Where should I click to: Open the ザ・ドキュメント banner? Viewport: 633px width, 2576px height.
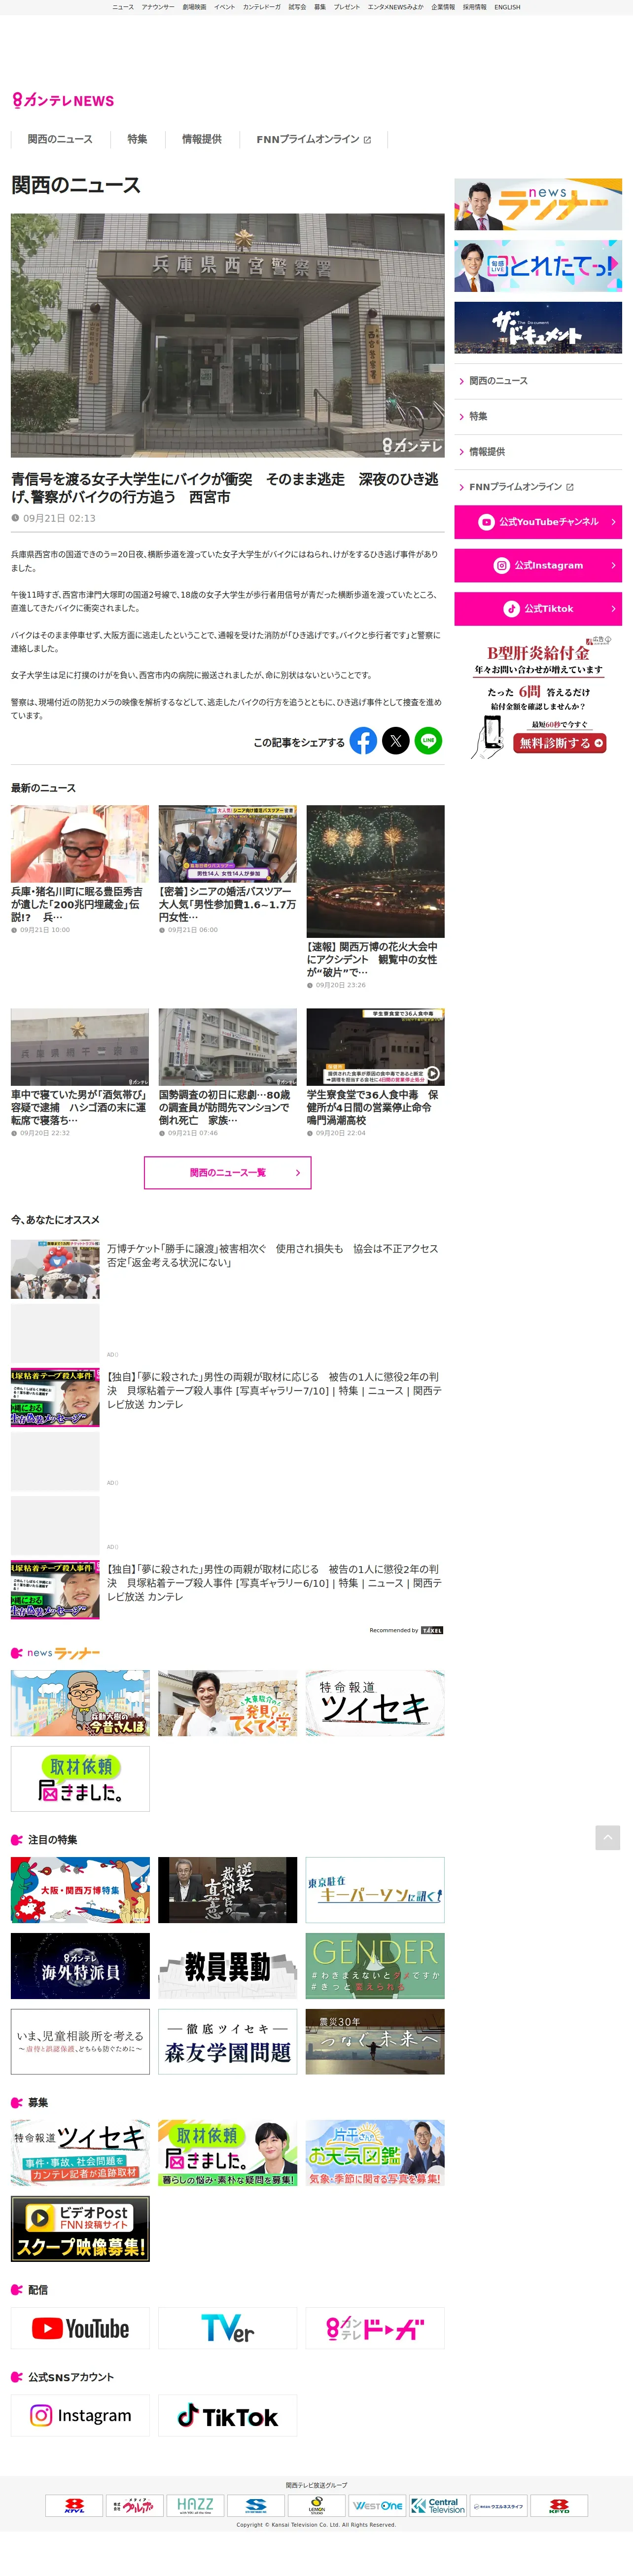[538, 327]
